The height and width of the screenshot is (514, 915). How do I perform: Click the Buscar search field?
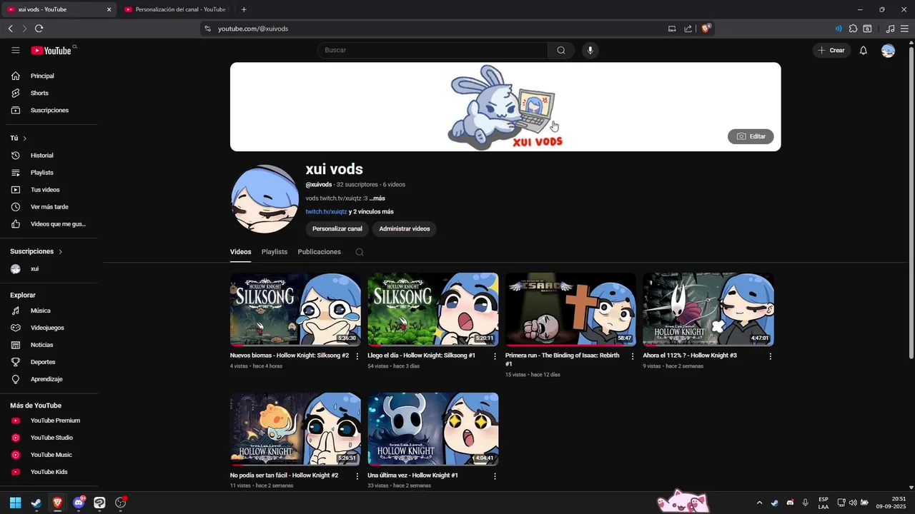pyautogui.click(x=432, y=50)
